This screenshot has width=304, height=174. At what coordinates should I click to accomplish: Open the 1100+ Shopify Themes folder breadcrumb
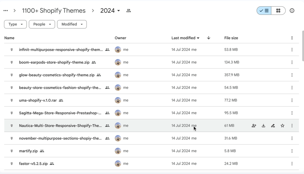tap(54, 11)
